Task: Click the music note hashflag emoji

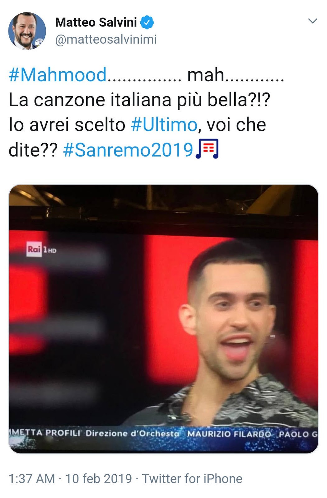Action: pyautogui.click(x=207, y=149)
